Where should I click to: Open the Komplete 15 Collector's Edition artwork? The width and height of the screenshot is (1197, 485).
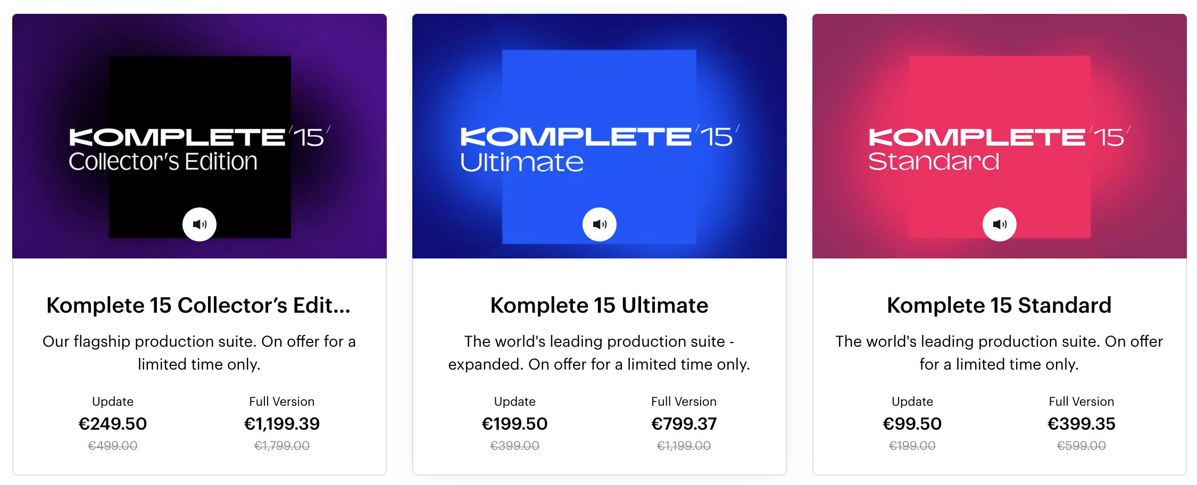[199, 136]
